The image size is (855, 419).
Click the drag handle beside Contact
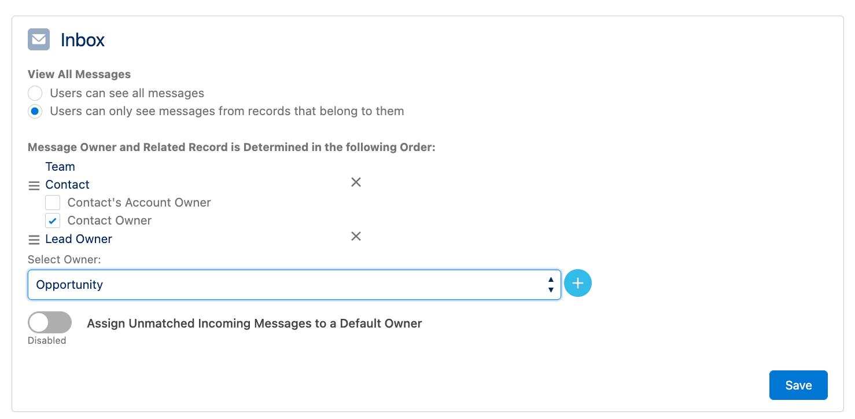coord(34,186)
